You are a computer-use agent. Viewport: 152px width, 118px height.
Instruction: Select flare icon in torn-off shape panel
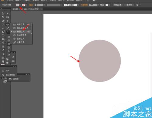coord(9,55)
